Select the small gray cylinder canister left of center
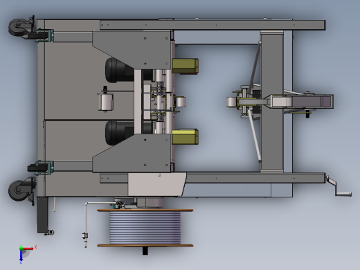Image resolution: width=360 pixels, height=270 pixels. (x=105, y=102)
